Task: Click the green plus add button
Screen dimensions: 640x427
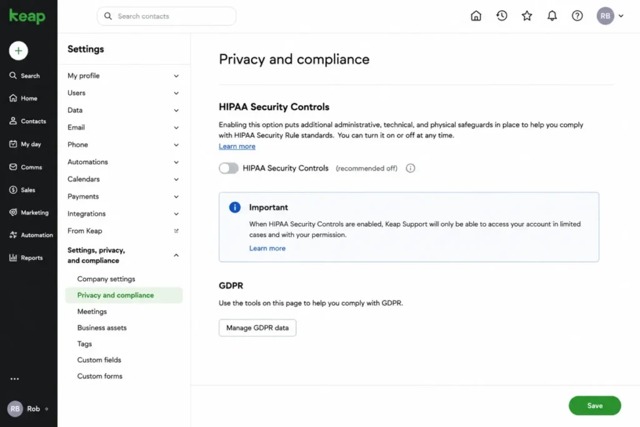Action: 18,51
